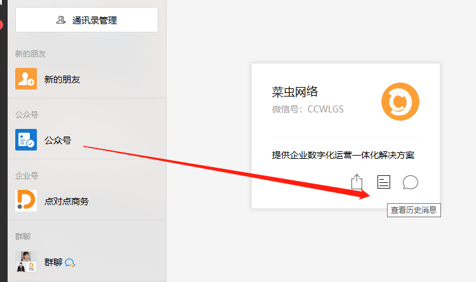This screenshot has height=282, width=476.
Task: Open the 公众号 list entry label
Action: point(58,140)
